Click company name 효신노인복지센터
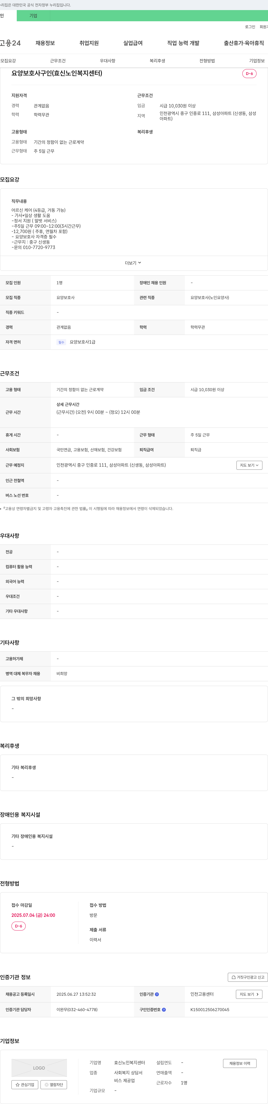 130,1062
